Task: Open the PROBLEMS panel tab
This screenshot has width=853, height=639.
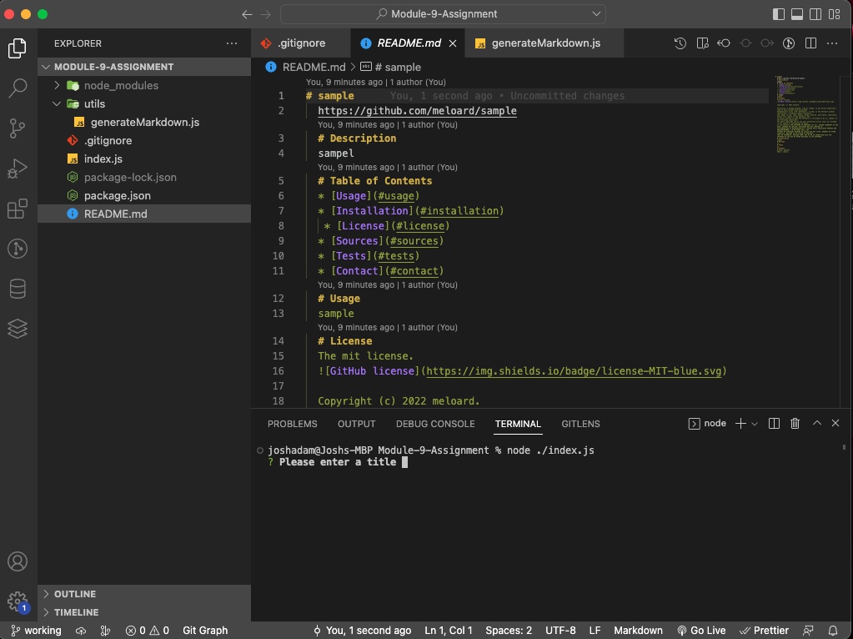Action: (292, 424)
